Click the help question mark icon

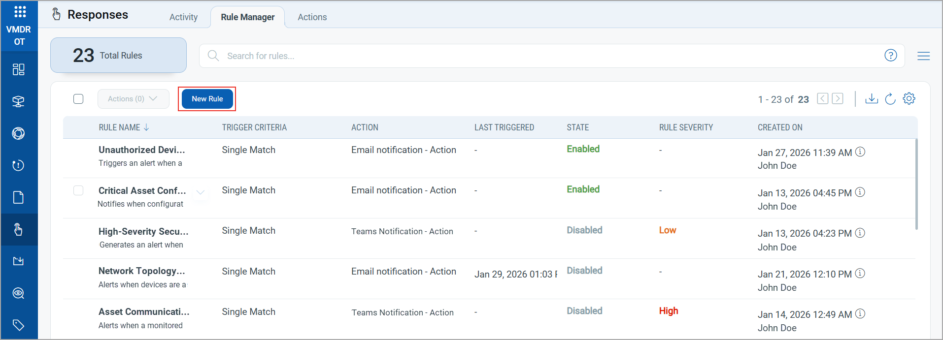tap(891, 56)
